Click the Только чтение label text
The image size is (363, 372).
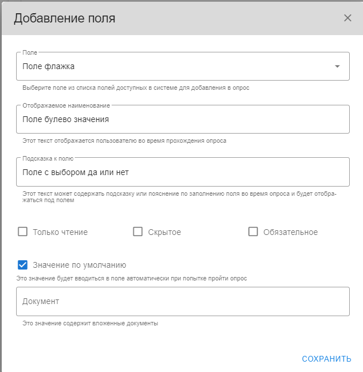[x=60, y=232]
